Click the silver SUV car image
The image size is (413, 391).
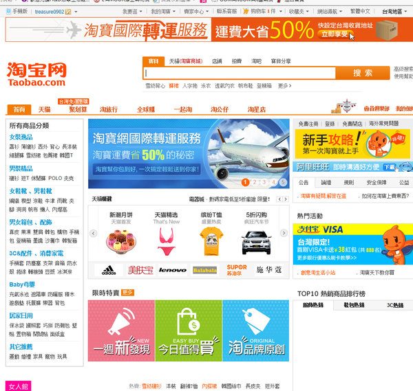[x=256, y=243]
